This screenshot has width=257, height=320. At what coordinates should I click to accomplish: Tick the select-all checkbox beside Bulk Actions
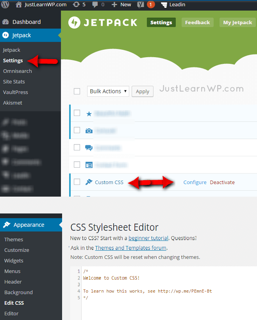pyautogui.click(x=77, y=91)
